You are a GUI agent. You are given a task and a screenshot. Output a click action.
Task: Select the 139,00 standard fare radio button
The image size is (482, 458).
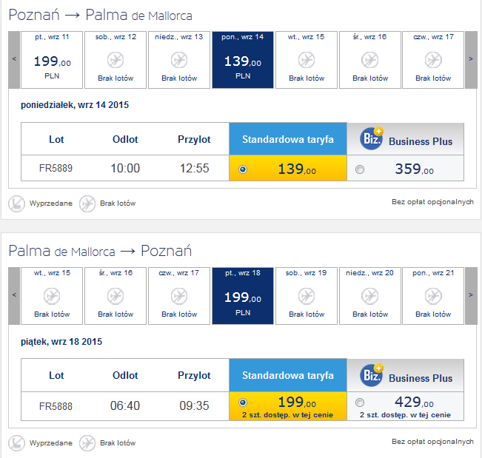click(x=243, y=169)
